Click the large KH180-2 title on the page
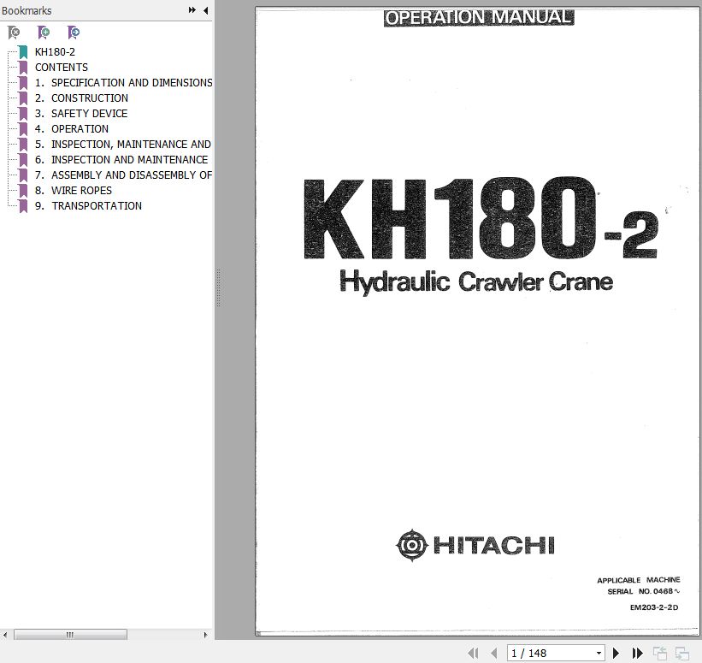Image resolution: width=702 pixels, height=663 pixels. [481, 218]
